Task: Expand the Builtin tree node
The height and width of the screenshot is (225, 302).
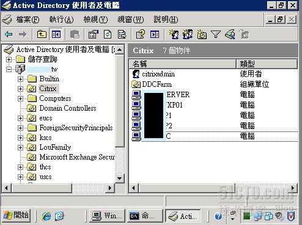Action: click(20, 79)
